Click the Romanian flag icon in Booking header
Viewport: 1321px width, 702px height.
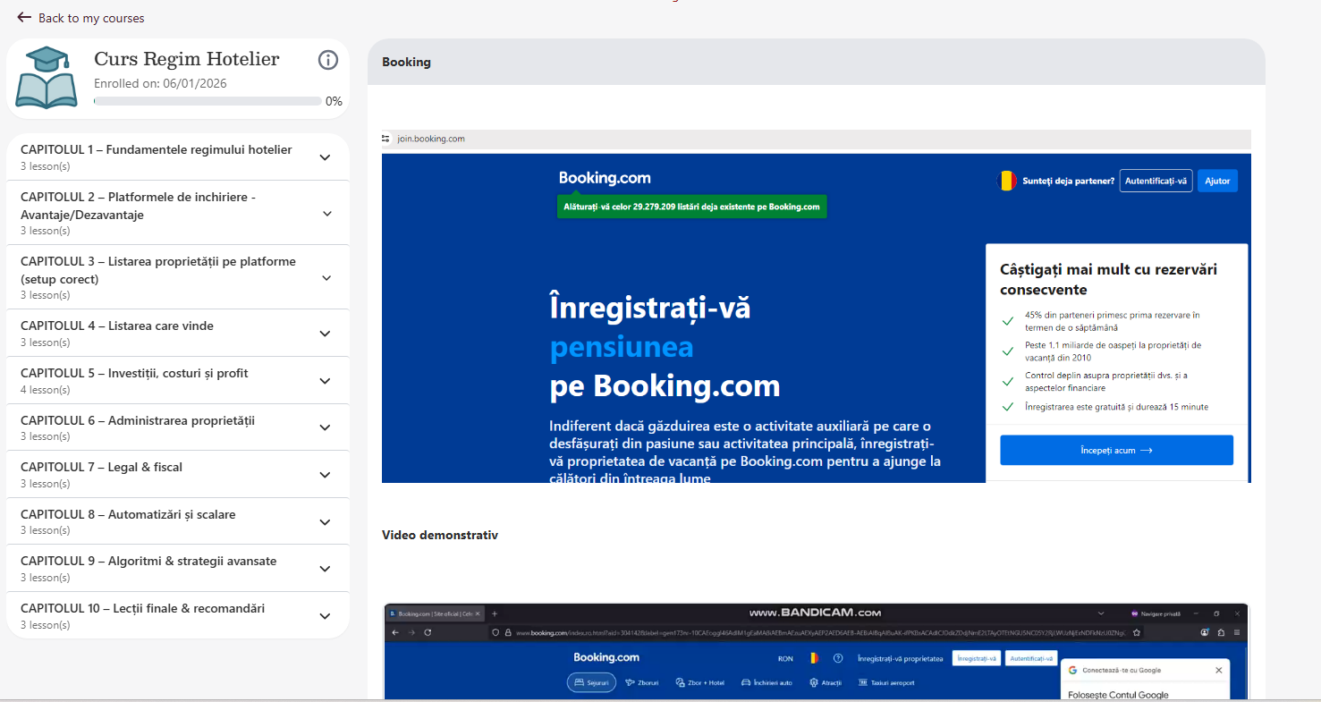coord(1007,181)
